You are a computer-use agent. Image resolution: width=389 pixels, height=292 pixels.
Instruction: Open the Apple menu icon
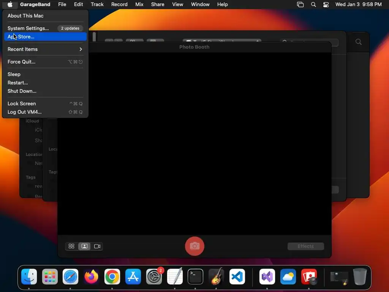click(x=9, y=4)
